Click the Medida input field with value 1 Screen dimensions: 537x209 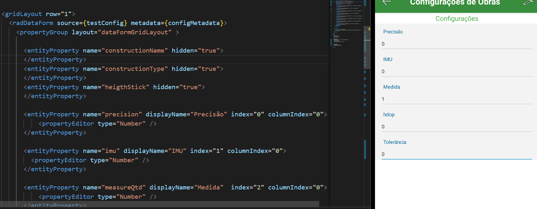(x=457, y=99)
